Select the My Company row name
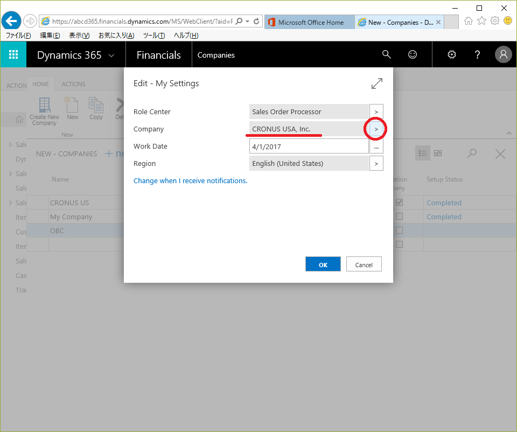Screen dimensions: 517x432 tap(71, 217)
